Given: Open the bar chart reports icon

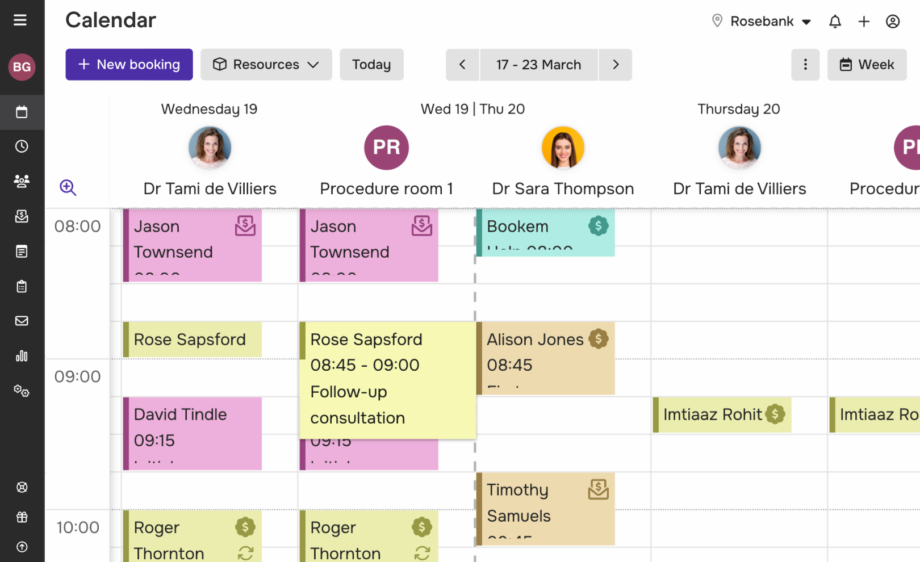Looking at the screenshot, I should pos(22,356).
